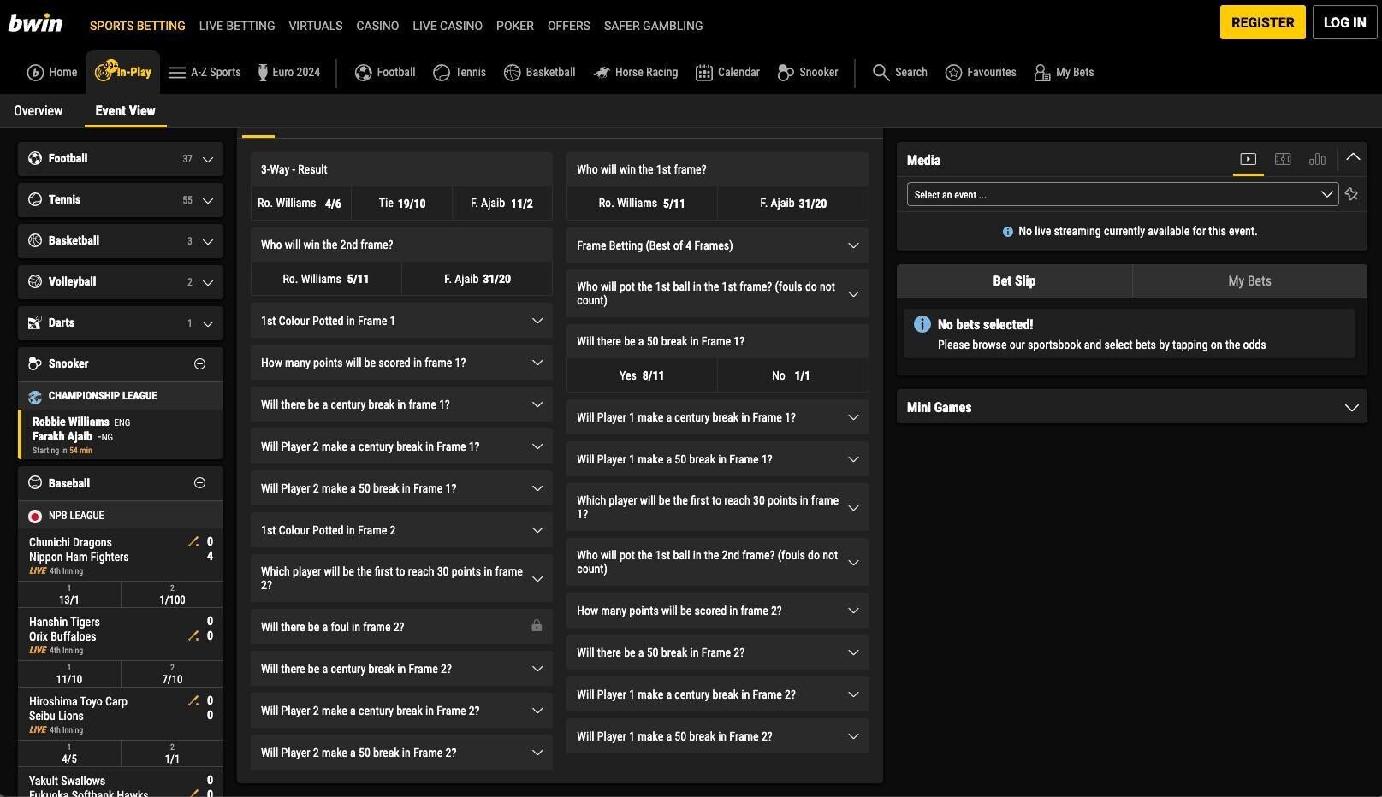Click the Volleyball sidebar icon
Viewport: 1382px width, 797px height.
35,281
